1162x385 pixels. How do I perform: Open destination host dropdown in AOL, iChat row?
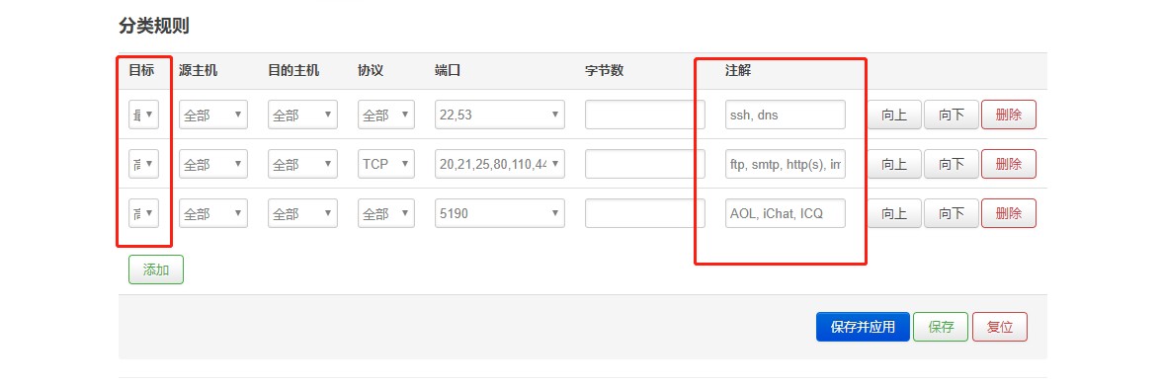[x=303, y=213]
